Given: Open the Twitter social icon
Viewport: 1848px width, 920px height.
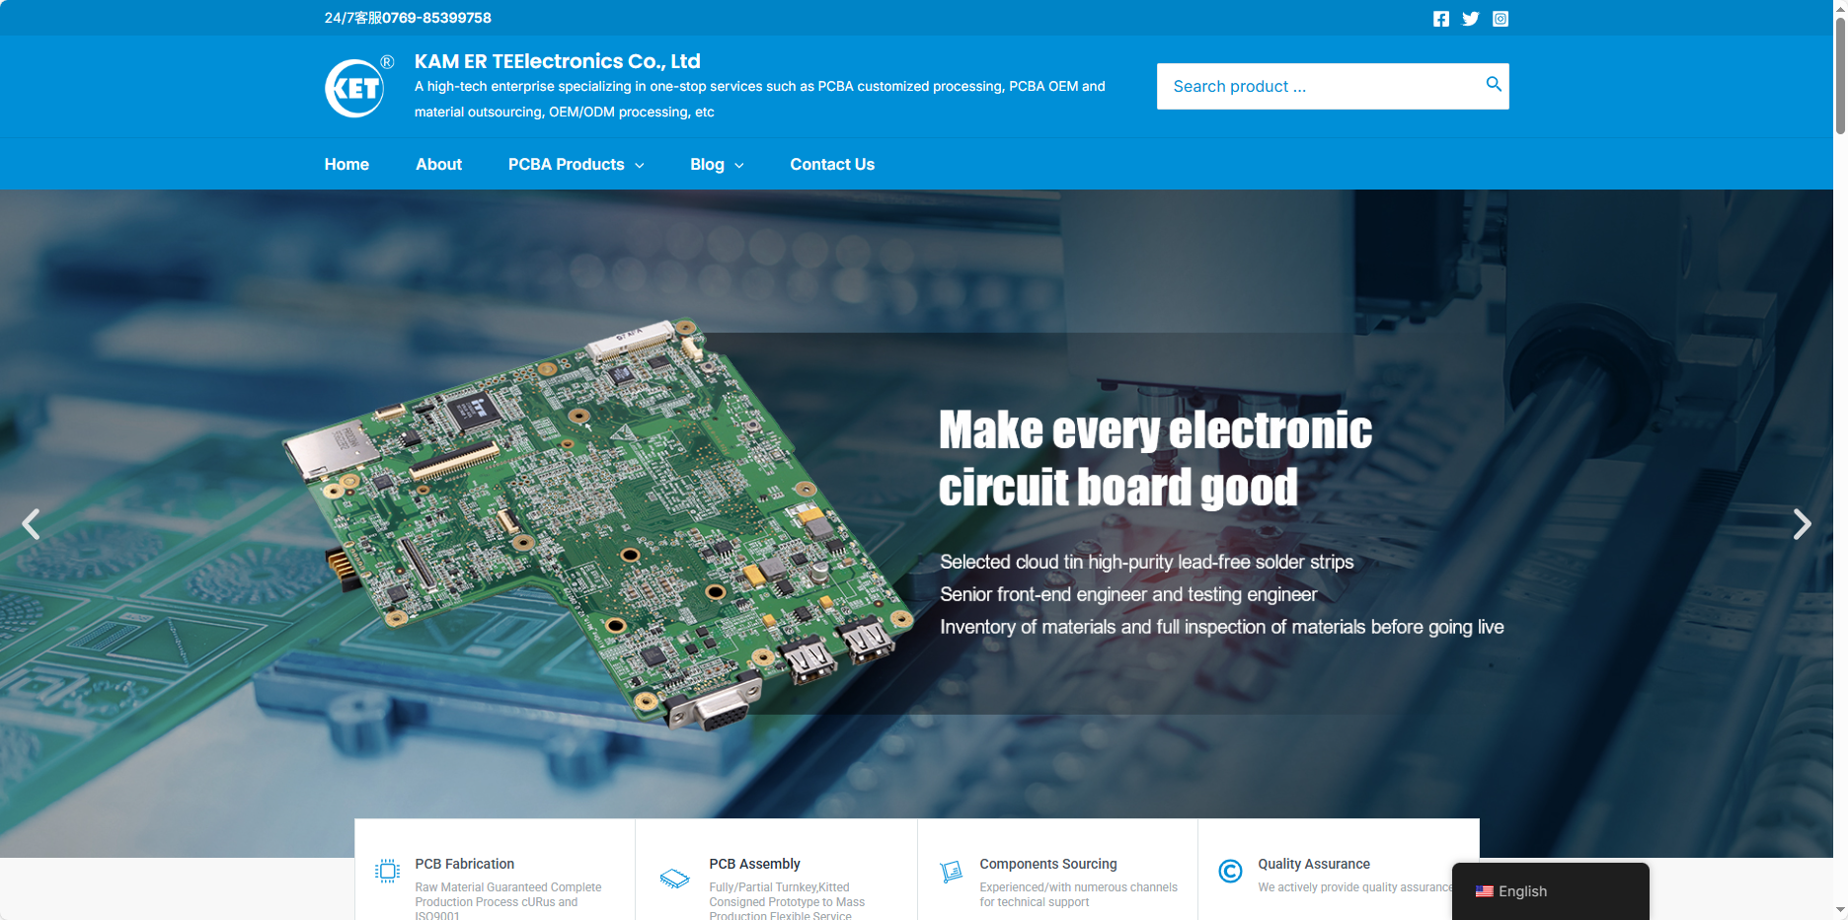Looking at the screenshot, I should (1470, 19).
